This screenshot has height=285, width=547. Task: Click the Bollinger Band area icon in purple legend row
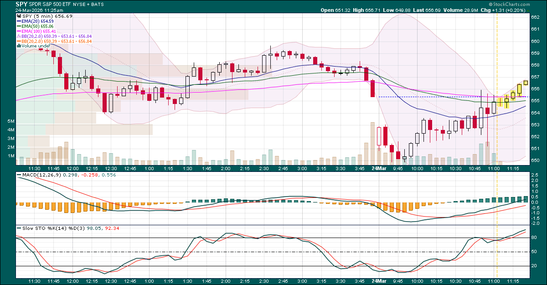pos(19,36)
